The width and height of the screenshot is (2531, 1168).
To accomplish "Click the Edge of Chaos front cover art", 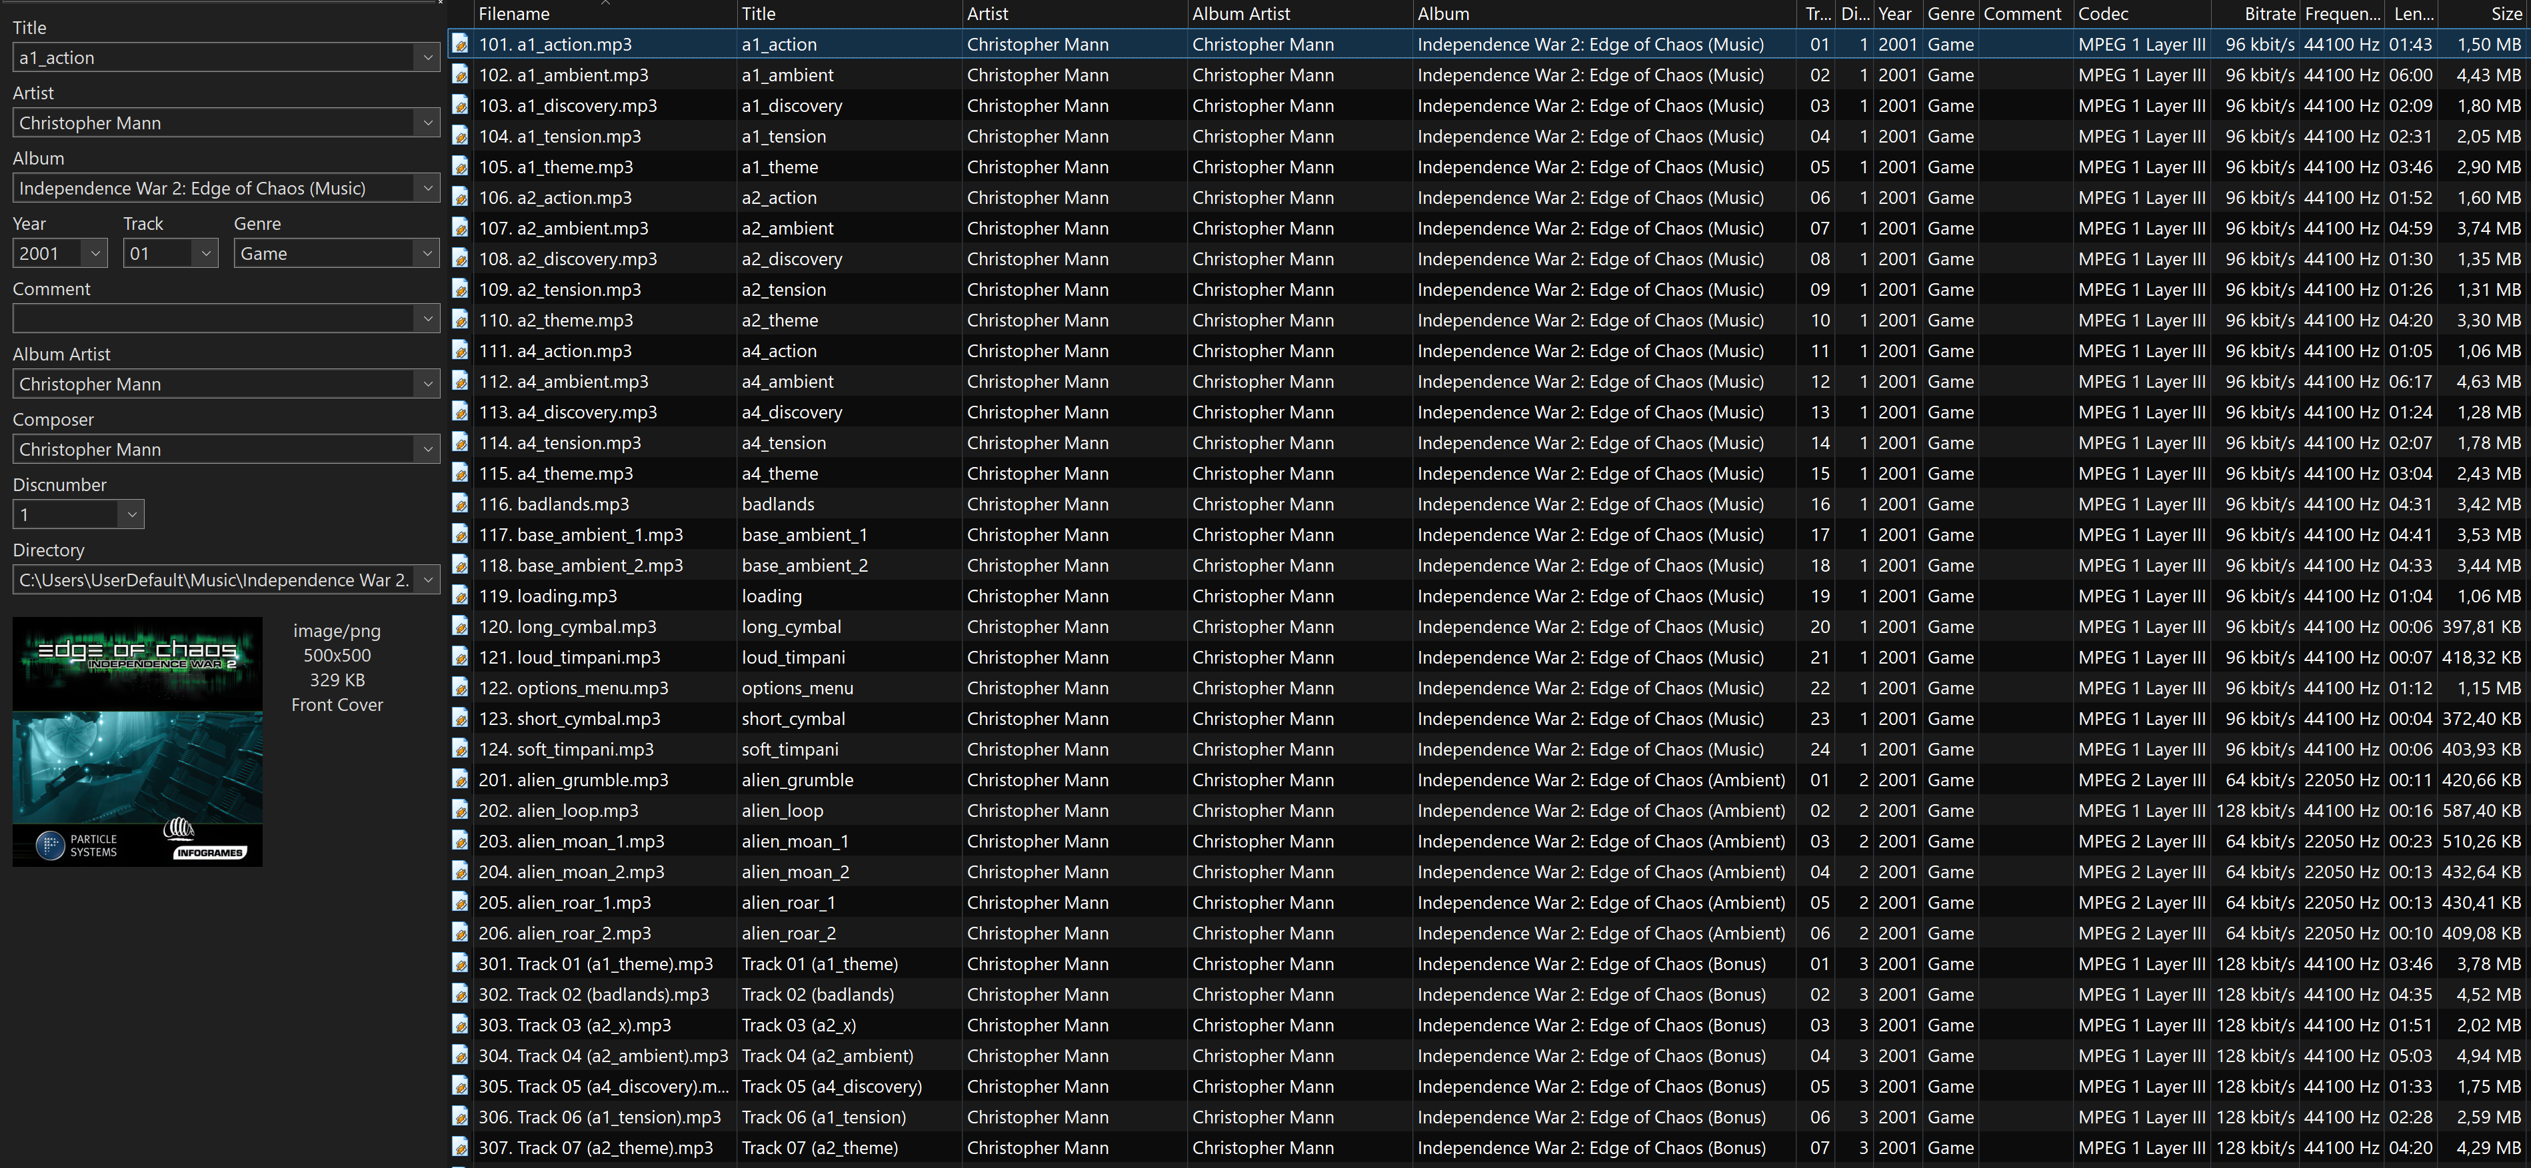I will (x=137, y=742).
